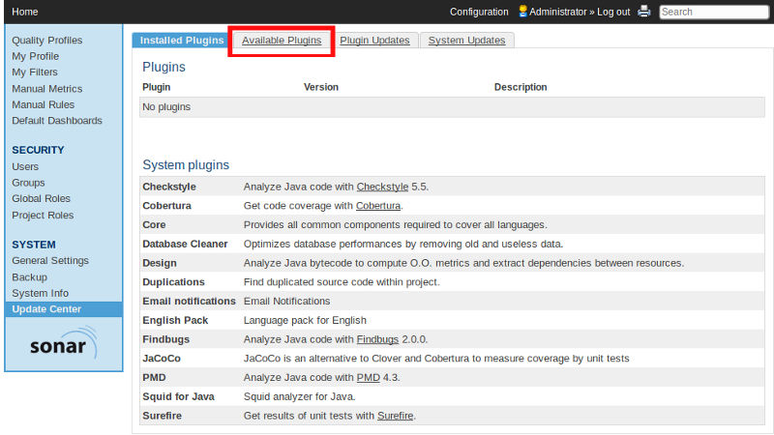
Task: Open Global Roles settings
Action: 41,198
